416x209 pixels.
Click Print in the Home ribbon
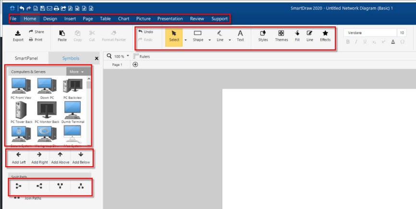tap(36, 39)
